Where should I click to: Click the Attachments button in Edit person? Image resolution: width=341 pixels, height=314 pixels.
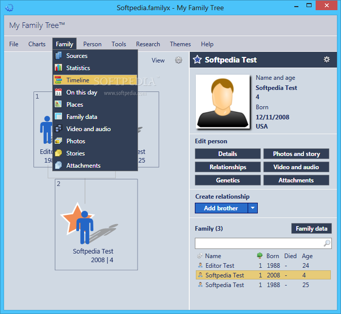[x=296, y=180]
